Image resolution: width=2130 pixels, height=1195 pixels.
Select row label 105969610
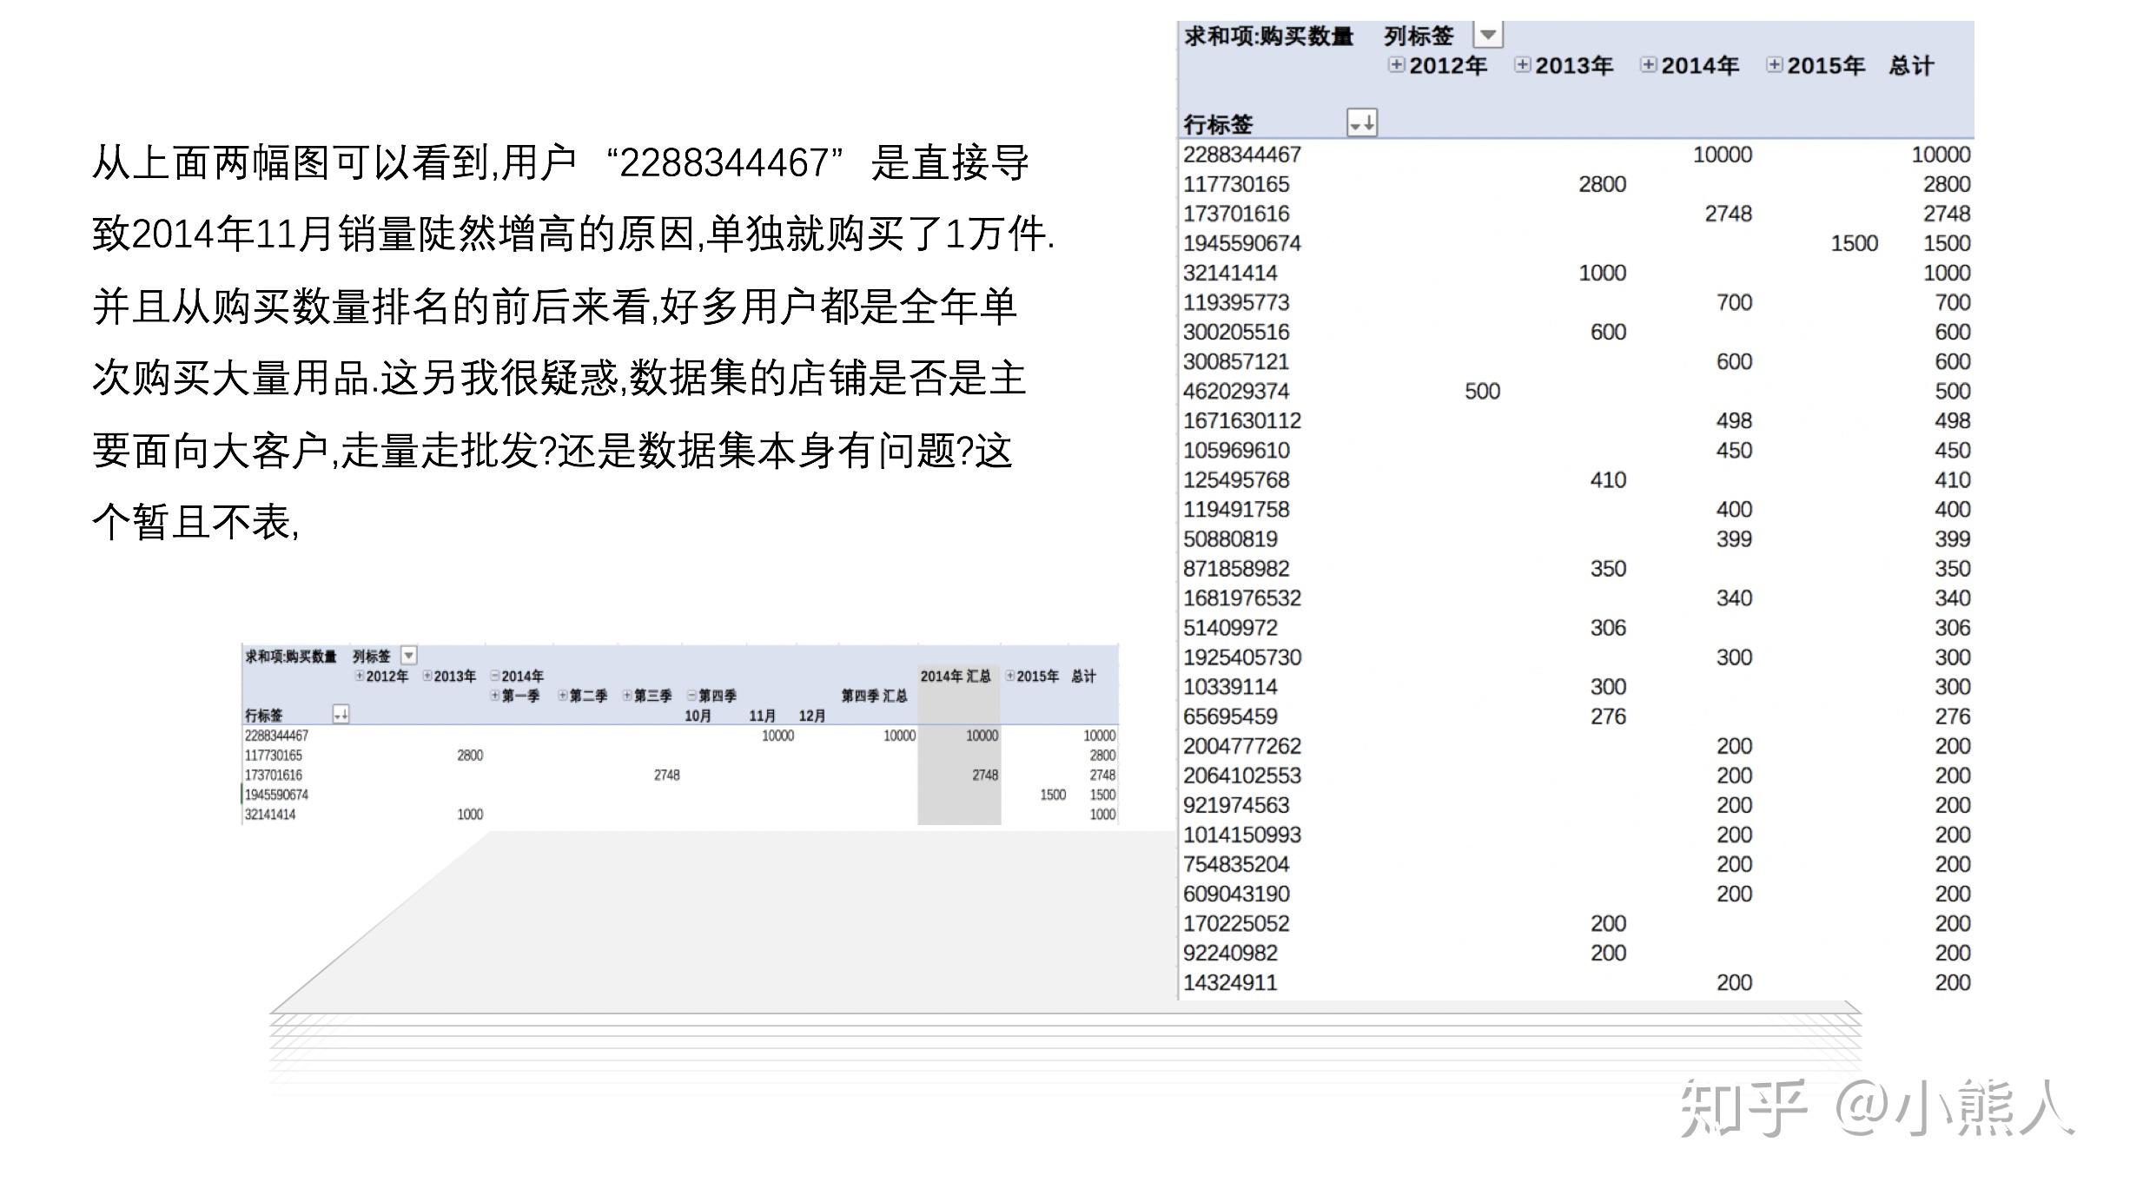[x=1236, y=450]
